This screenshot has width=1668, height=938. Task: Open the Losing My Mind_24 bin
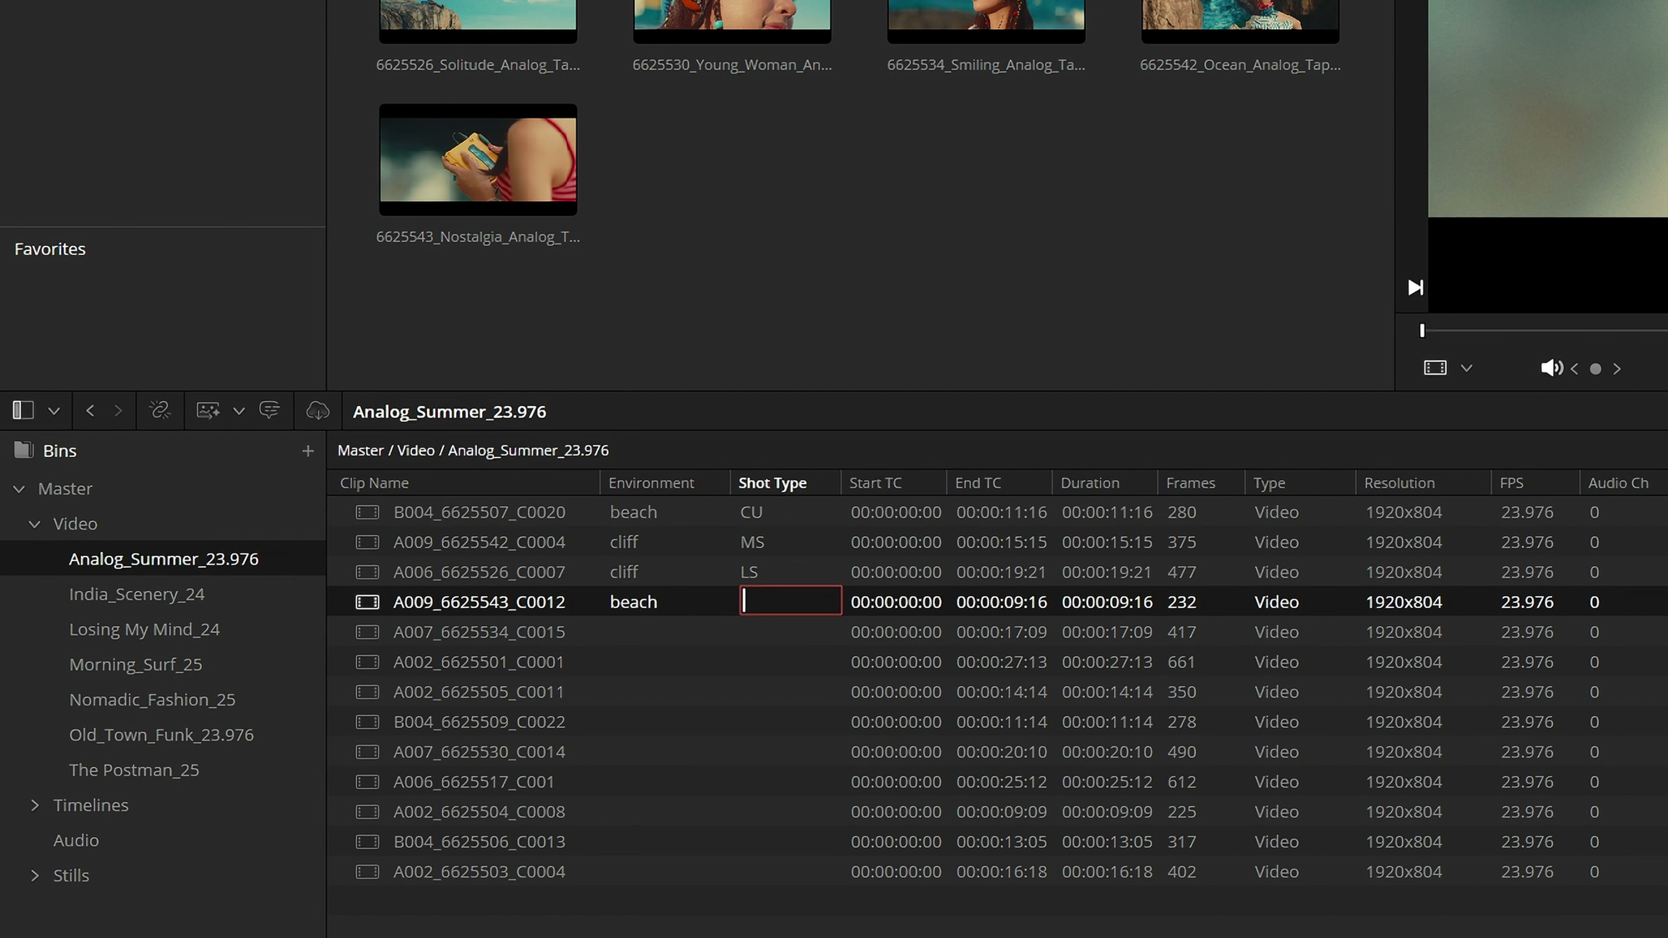(x=144, y=630)
